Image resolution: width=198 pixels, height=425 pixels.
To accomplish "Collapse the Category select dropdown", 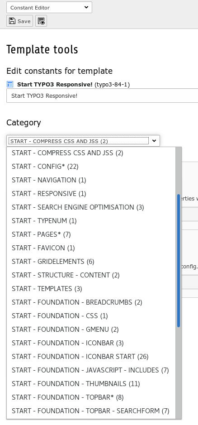I will click(x=83, y=141).
